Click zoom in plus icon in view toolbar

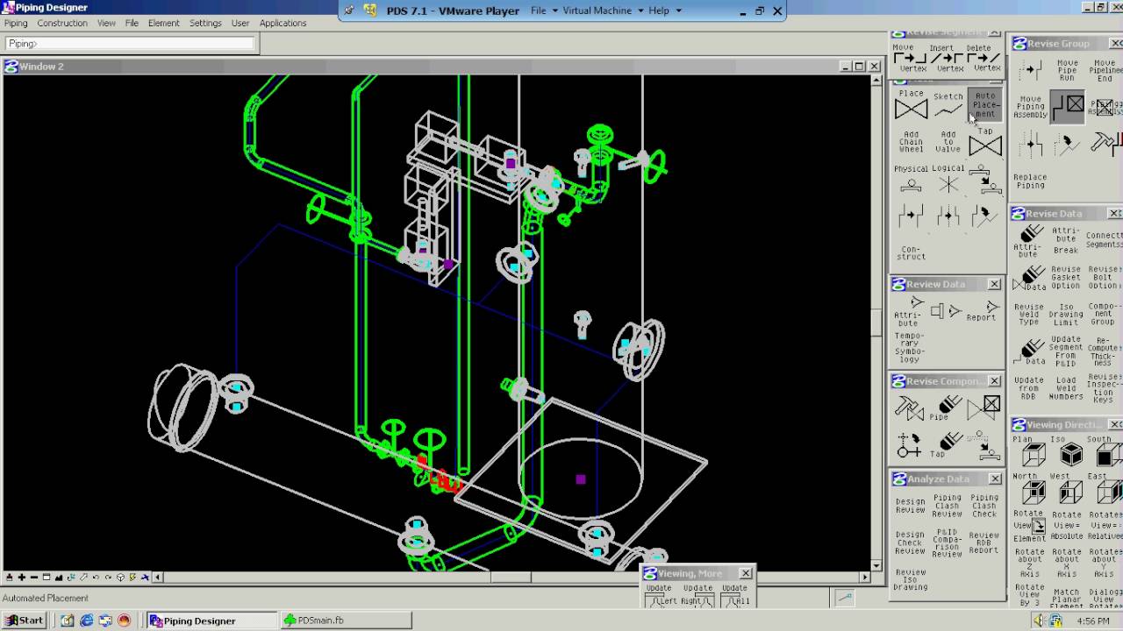(22, 578)
